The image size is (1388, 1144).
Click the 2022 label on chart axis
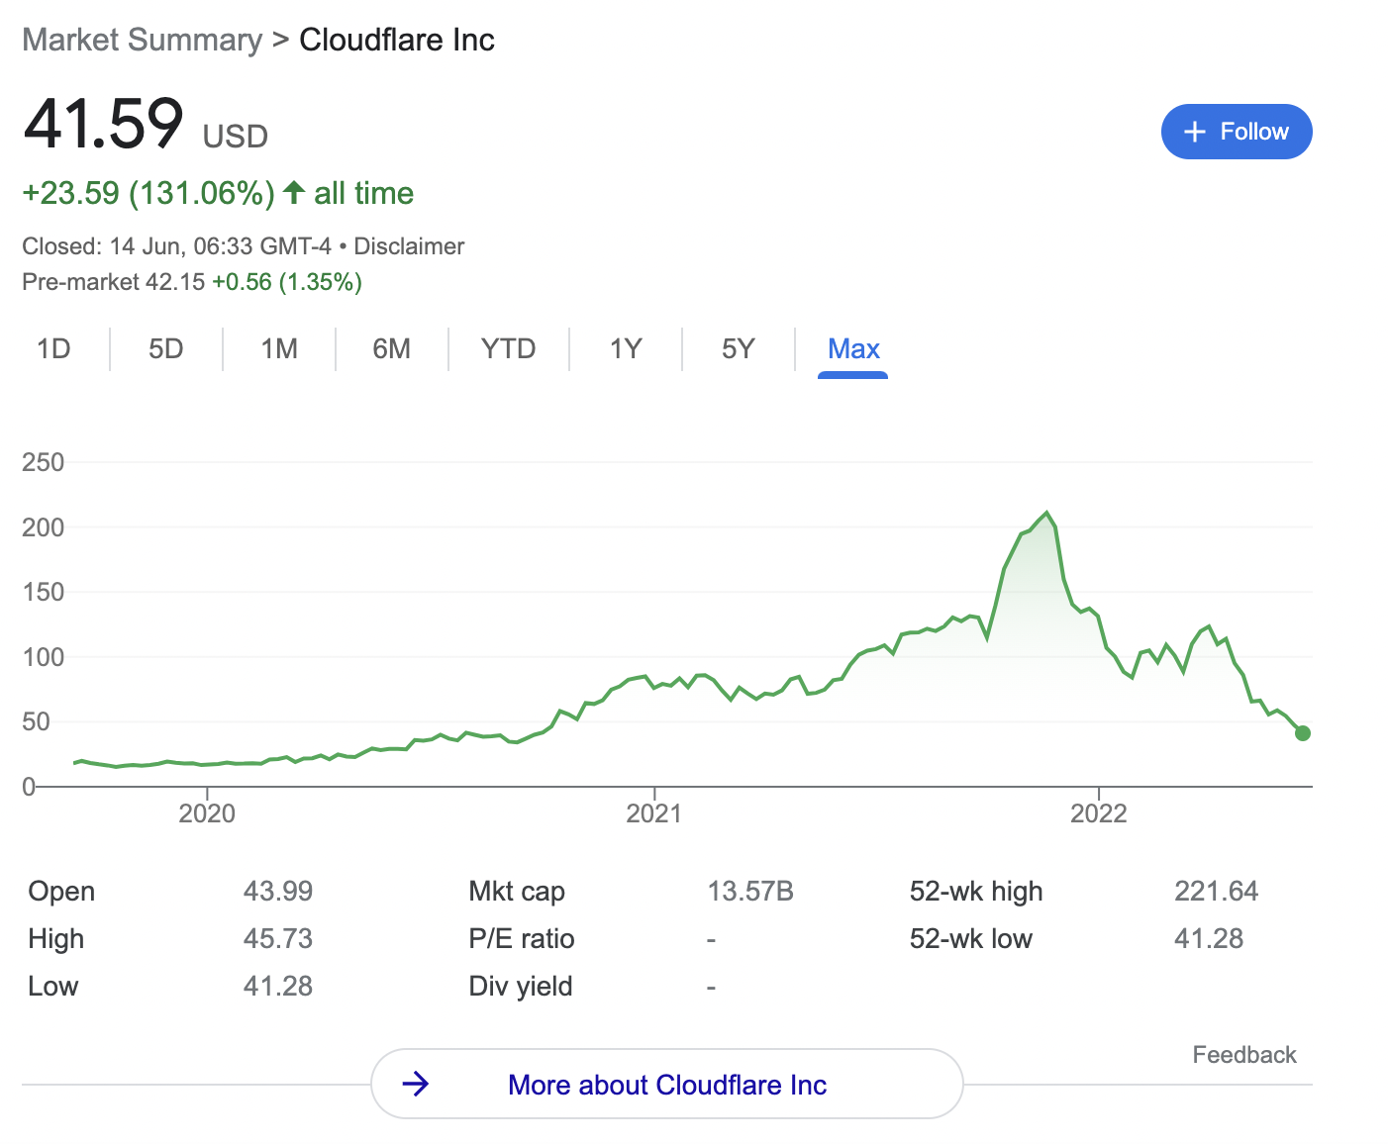(x=1099, y=813)
